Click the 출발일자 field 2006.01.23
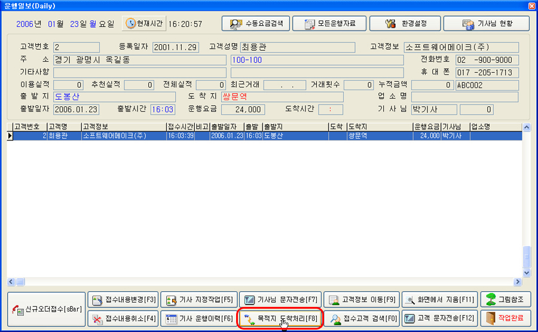Image resolution: width=538 pixels, height=332 pixels. point(76,110)
